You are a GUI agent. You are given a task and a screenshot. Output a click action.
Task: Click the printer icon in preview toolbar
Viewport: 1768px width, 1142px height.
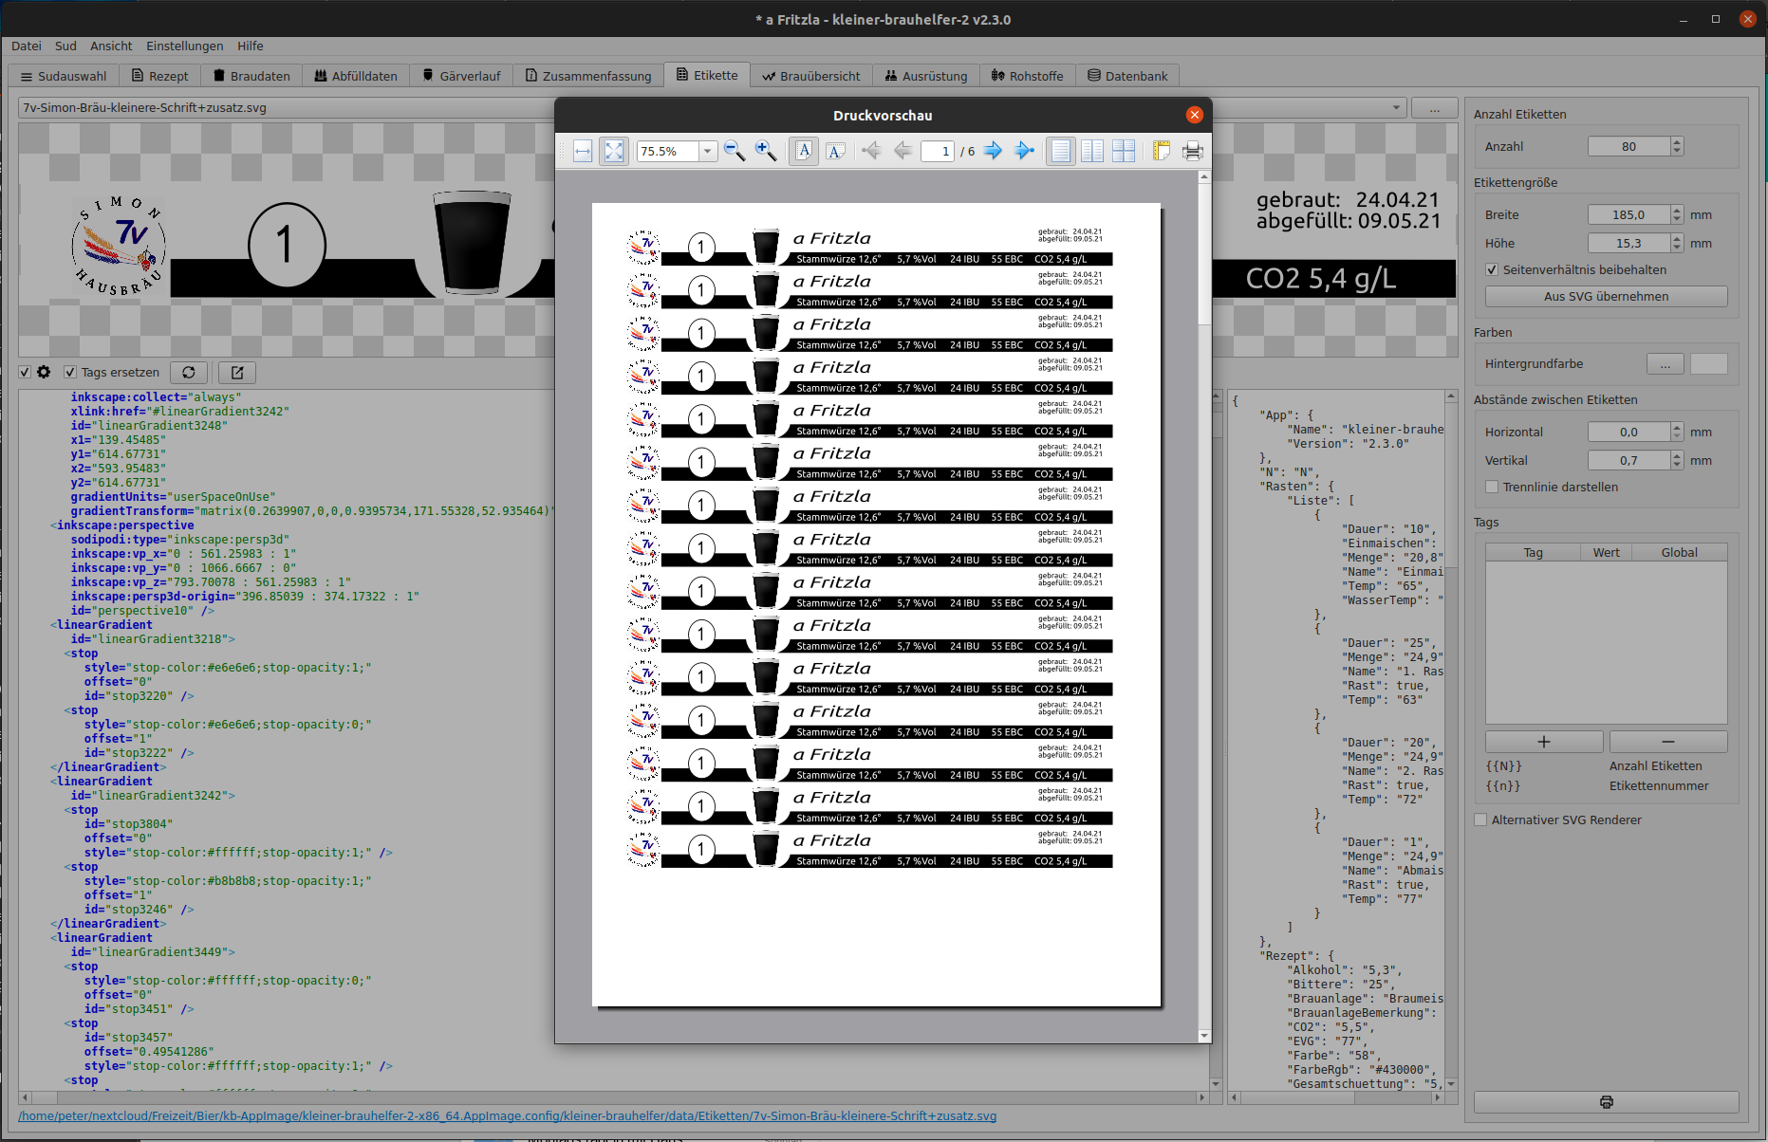tap(1193, 151)
